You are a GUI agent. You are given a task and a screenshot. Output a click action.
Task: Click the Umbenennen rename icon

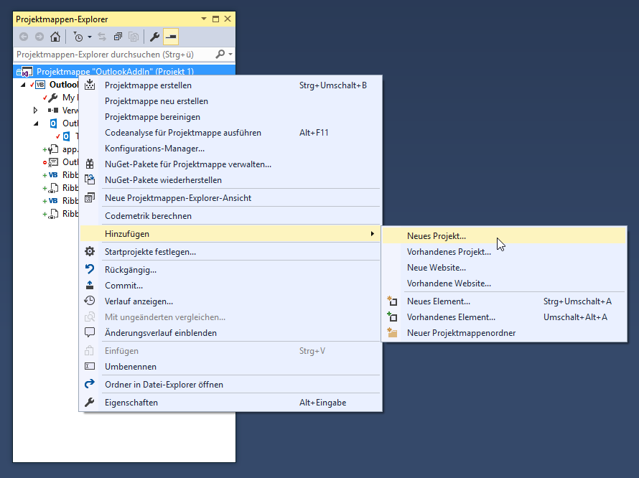pyautogui.click(x=90, y=366)
